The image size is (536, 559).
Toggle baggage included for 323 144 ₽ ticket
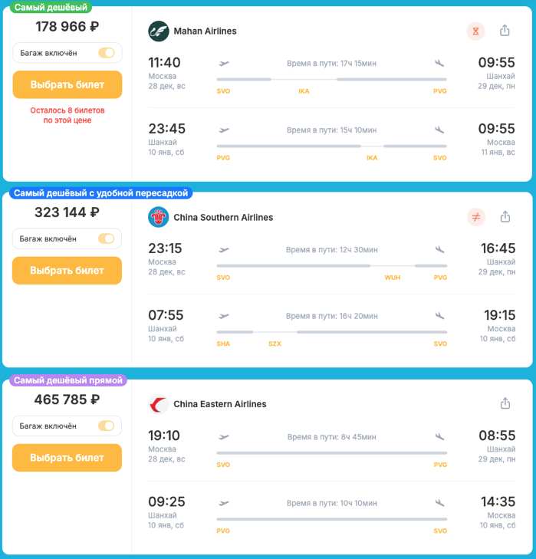106,238
